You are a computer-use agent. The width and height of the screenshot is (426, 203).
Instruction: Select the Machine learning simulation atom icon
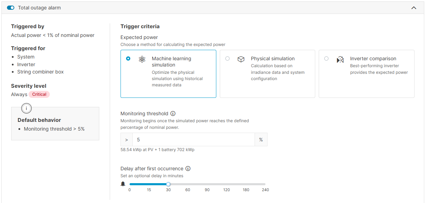142,59
